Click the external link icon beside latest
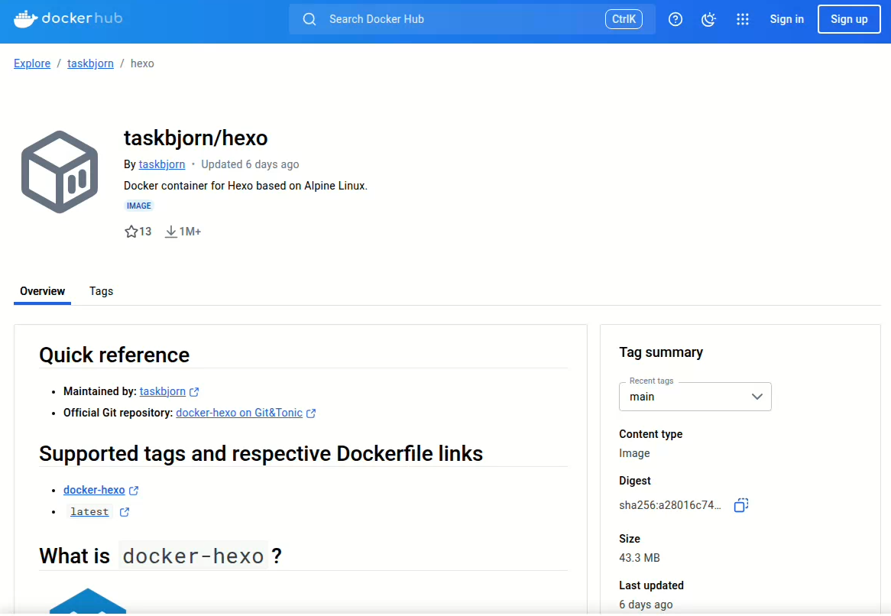The height and width of the screenshot is (616, 891). pos(125,512)
